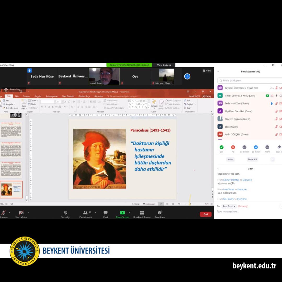Unmute the microphone in Zoom toolbar
The width and height of the screenshot is (282, 282).
coord(3,214)
